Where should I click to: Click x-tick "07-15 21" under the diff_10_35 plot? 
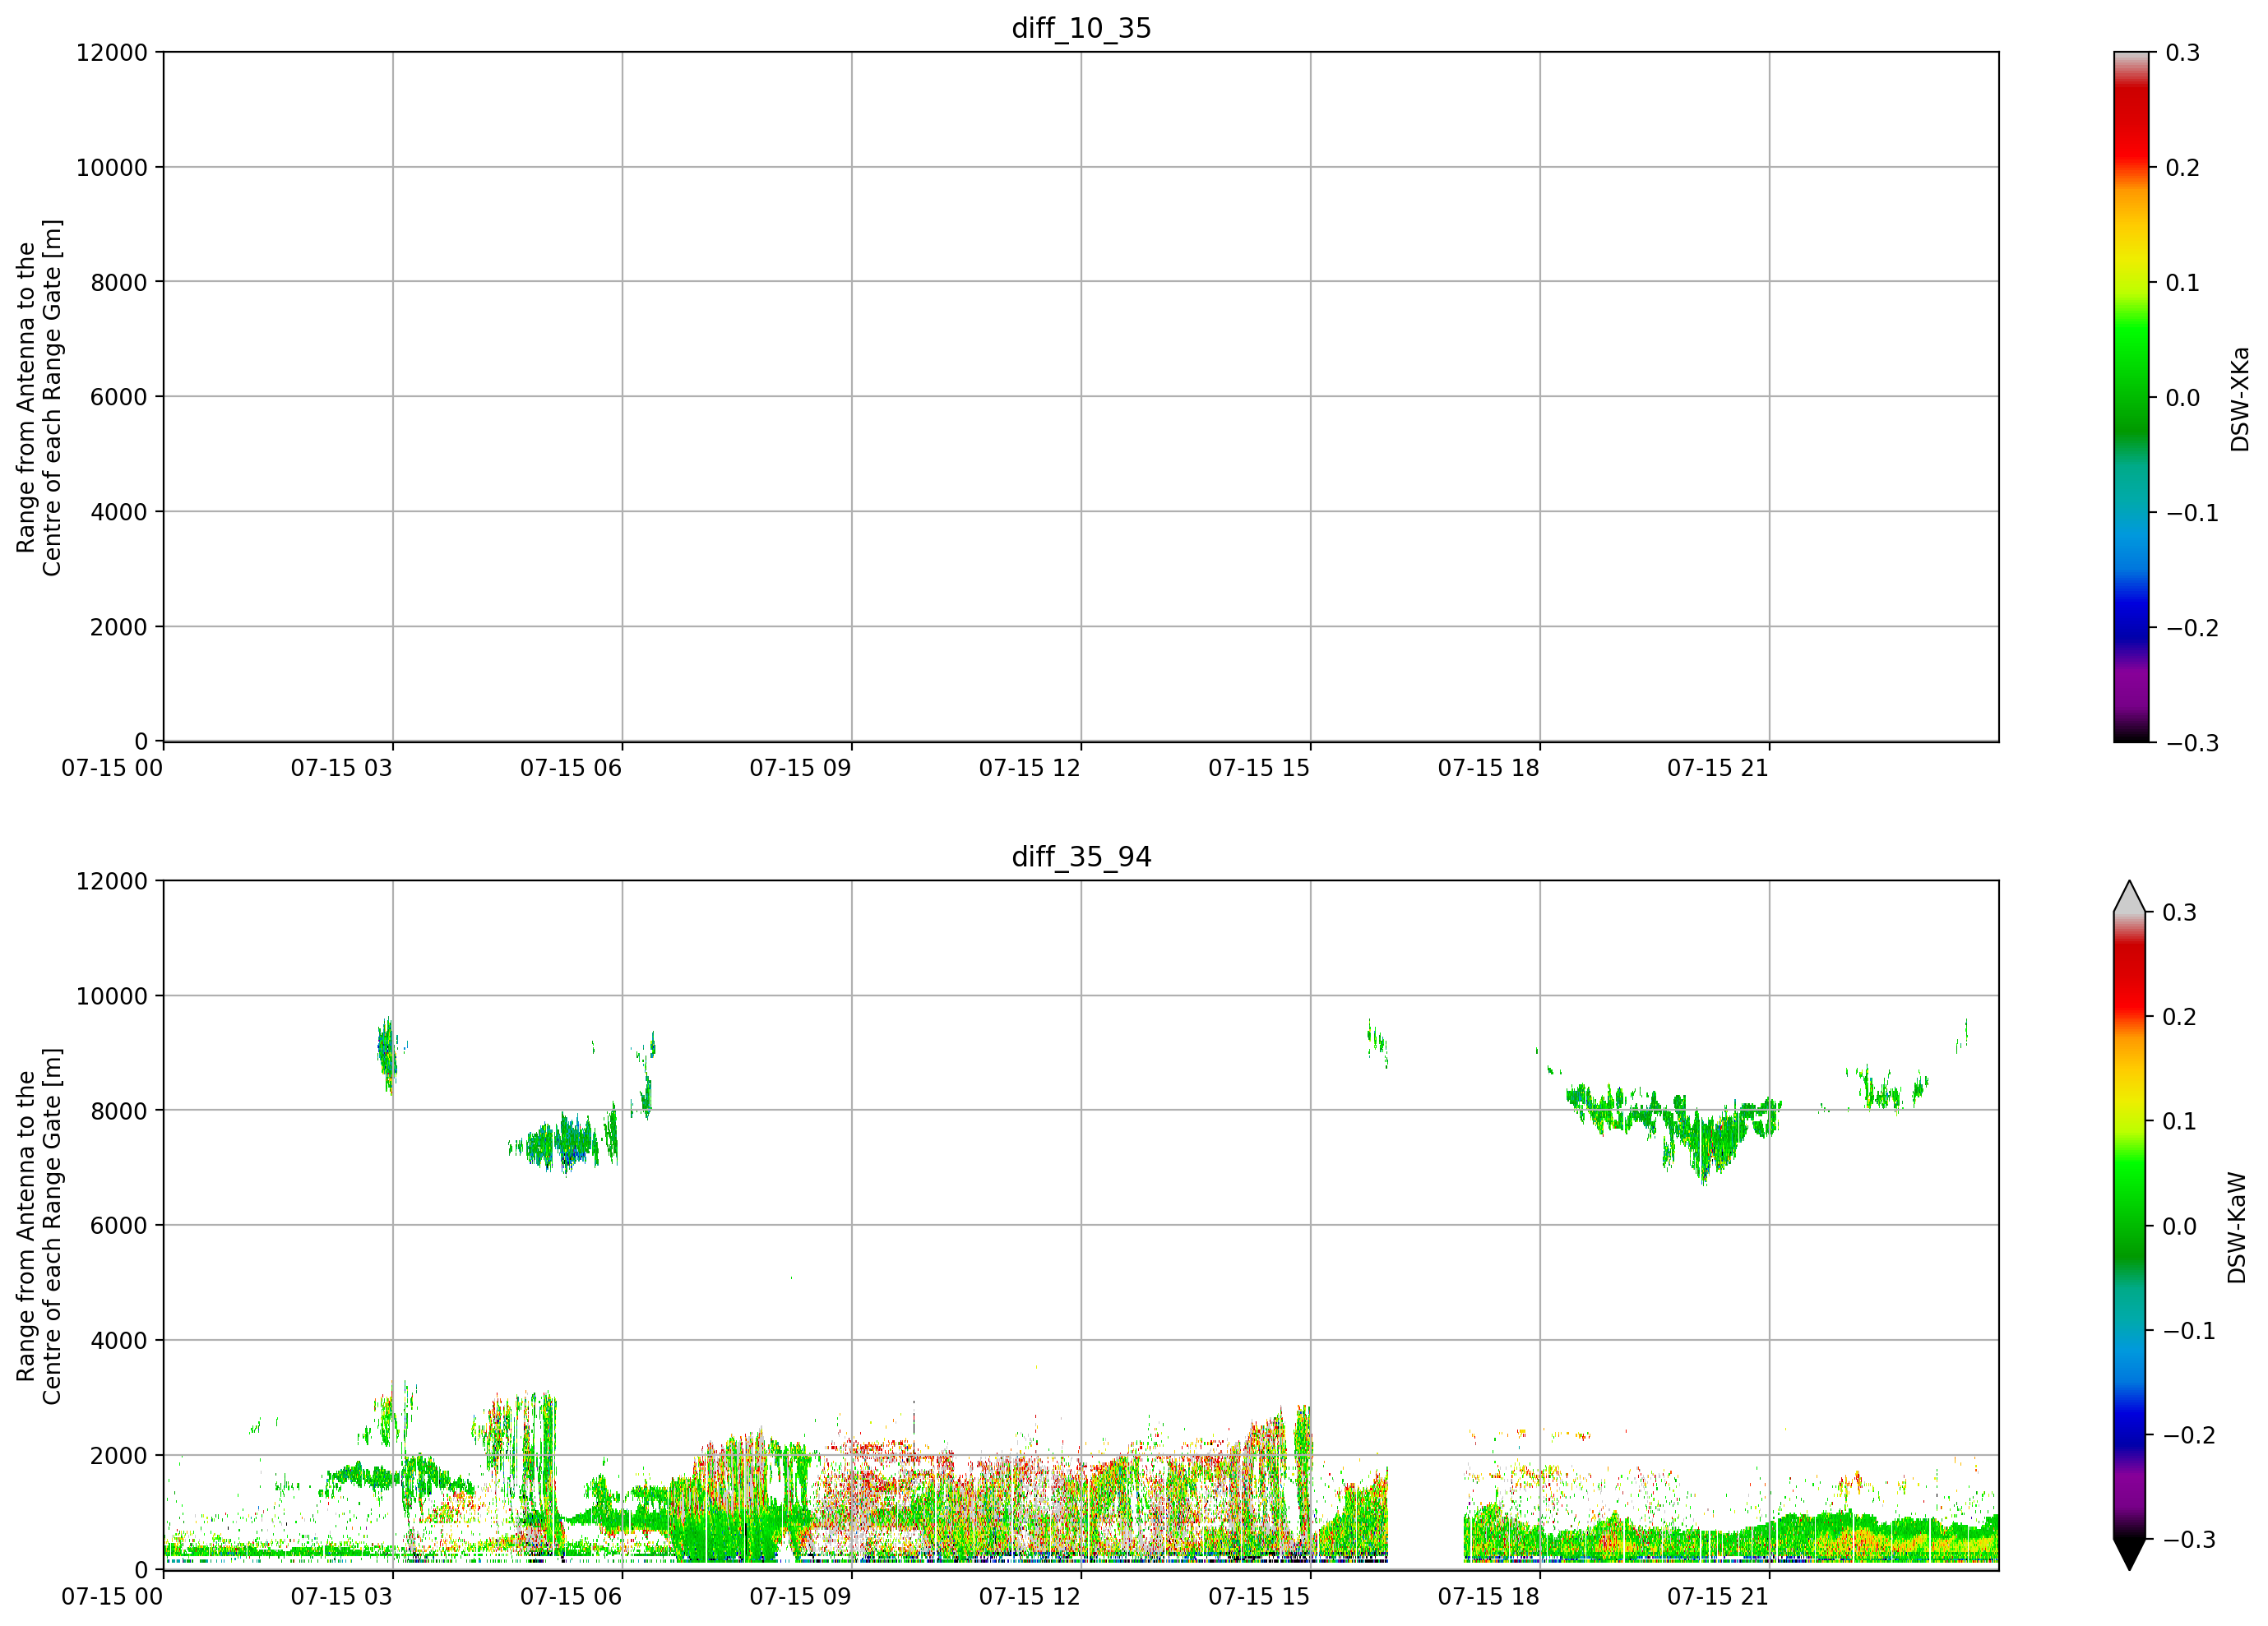tap(1718, 769)
